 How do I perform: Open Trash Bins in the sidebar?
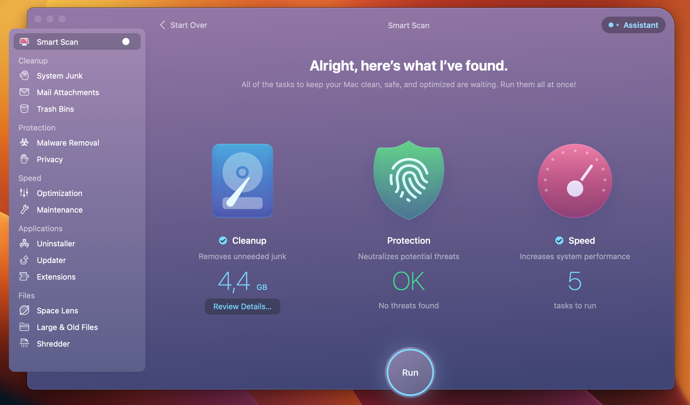coord(55,109)
